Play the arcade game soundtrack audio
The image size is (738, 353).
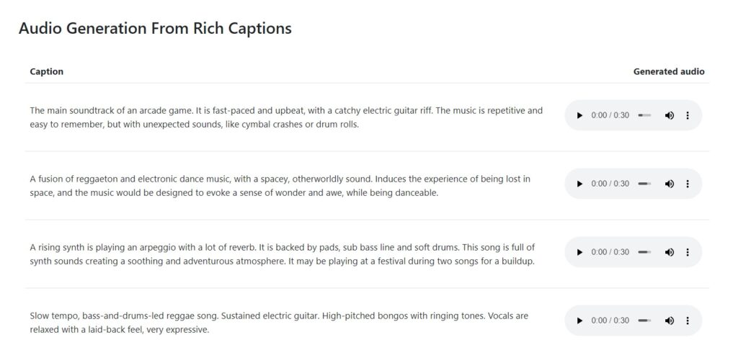click(x=579, y=115)
